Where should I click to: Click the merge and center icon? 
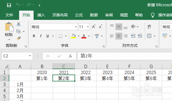pyautogui.click(x=149, y=36)
